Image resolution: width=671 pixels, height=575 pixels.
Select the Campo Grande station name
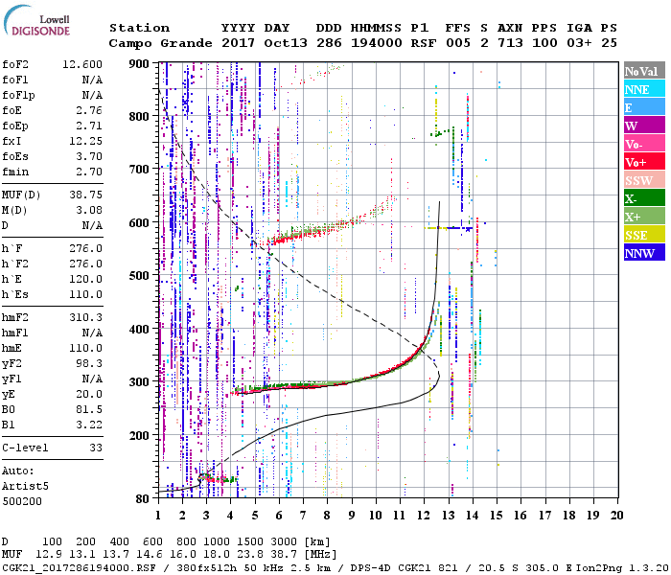point(155,43)
